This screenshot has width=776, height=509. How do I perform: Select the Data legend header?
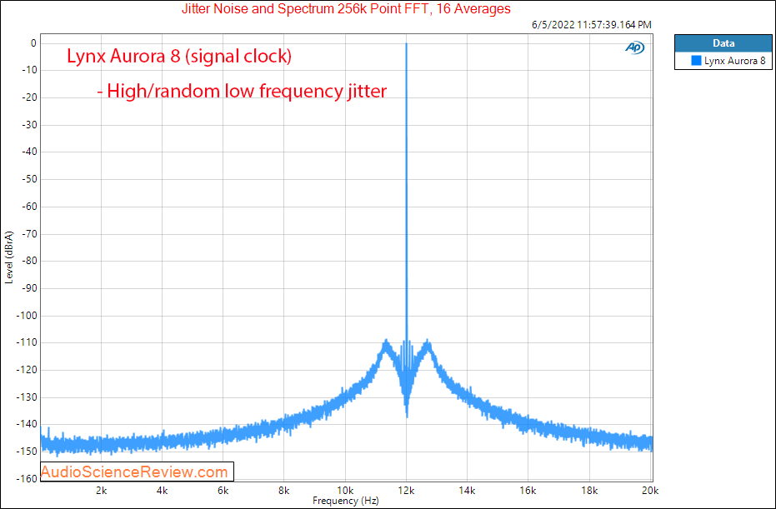[723, 43]
